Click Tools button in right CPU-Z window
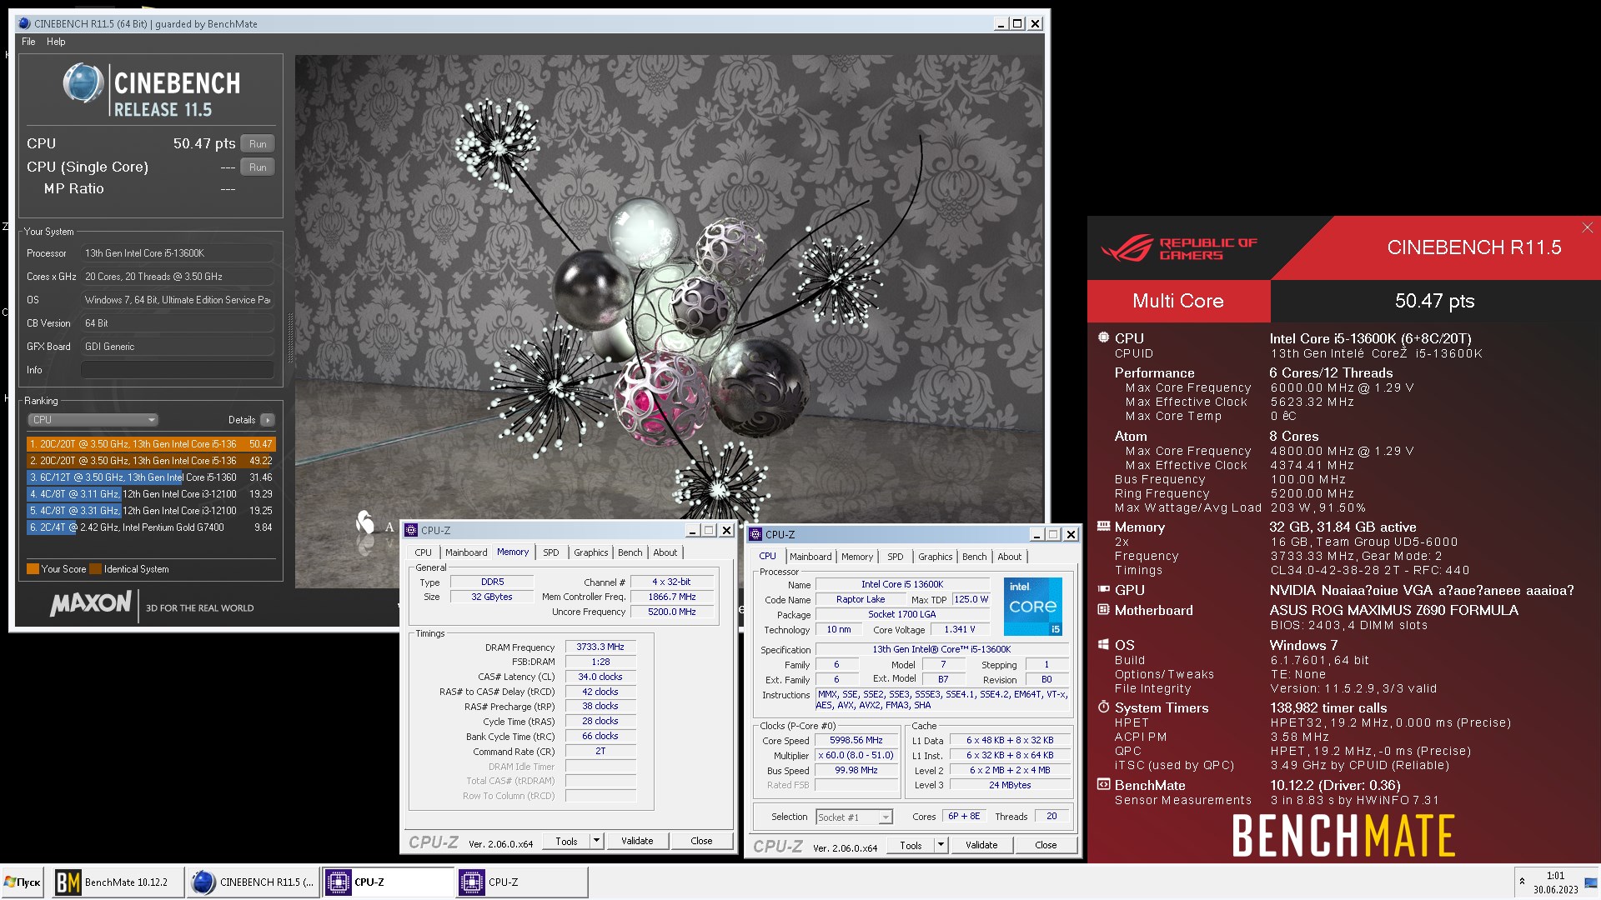 [x=911, y=846]
